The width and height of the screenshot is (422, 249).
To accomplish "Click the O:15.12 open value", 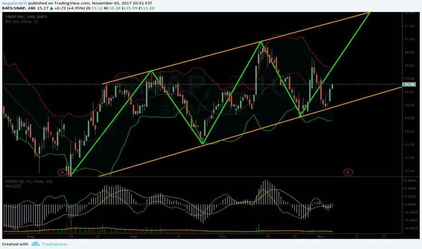I will point(95,8).
